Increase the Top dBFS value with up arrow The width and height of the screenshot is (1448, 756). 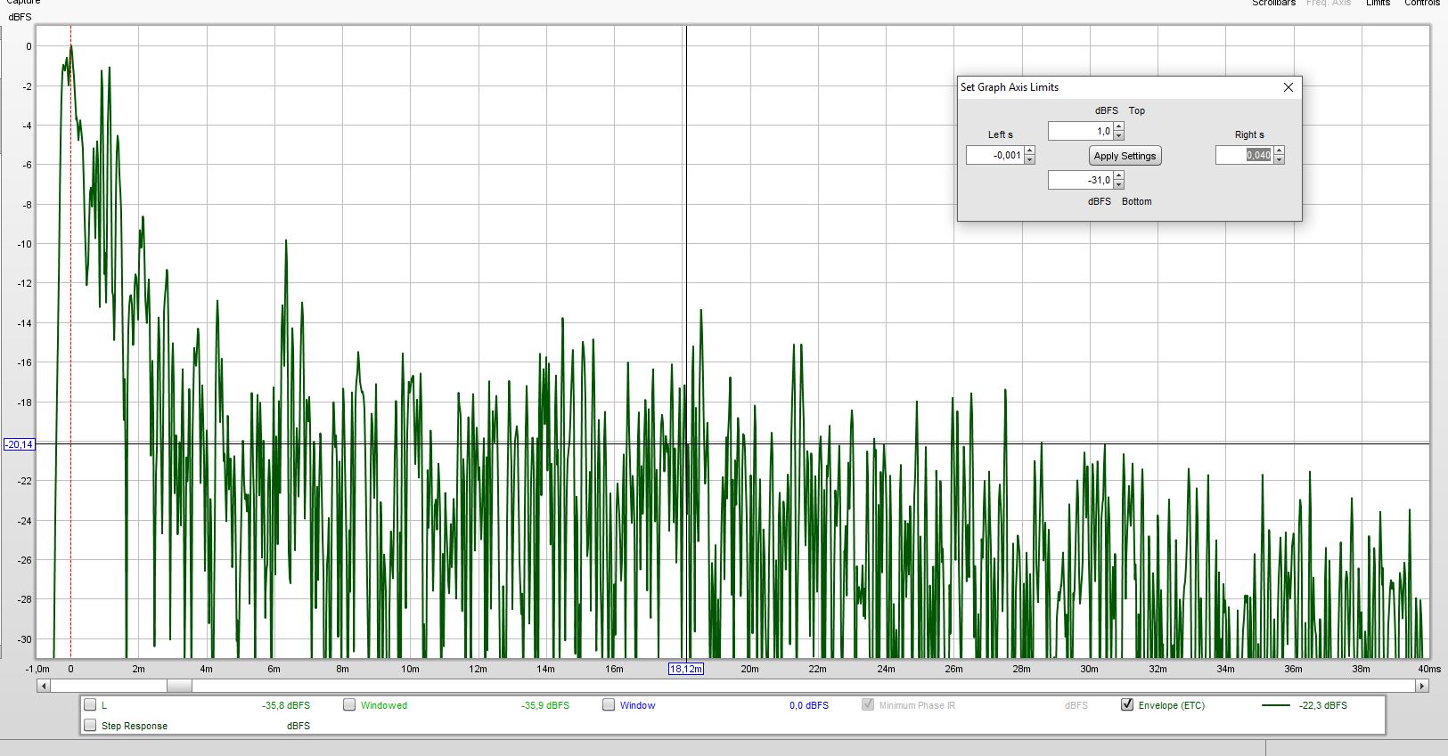click(x=1119, y=127)
